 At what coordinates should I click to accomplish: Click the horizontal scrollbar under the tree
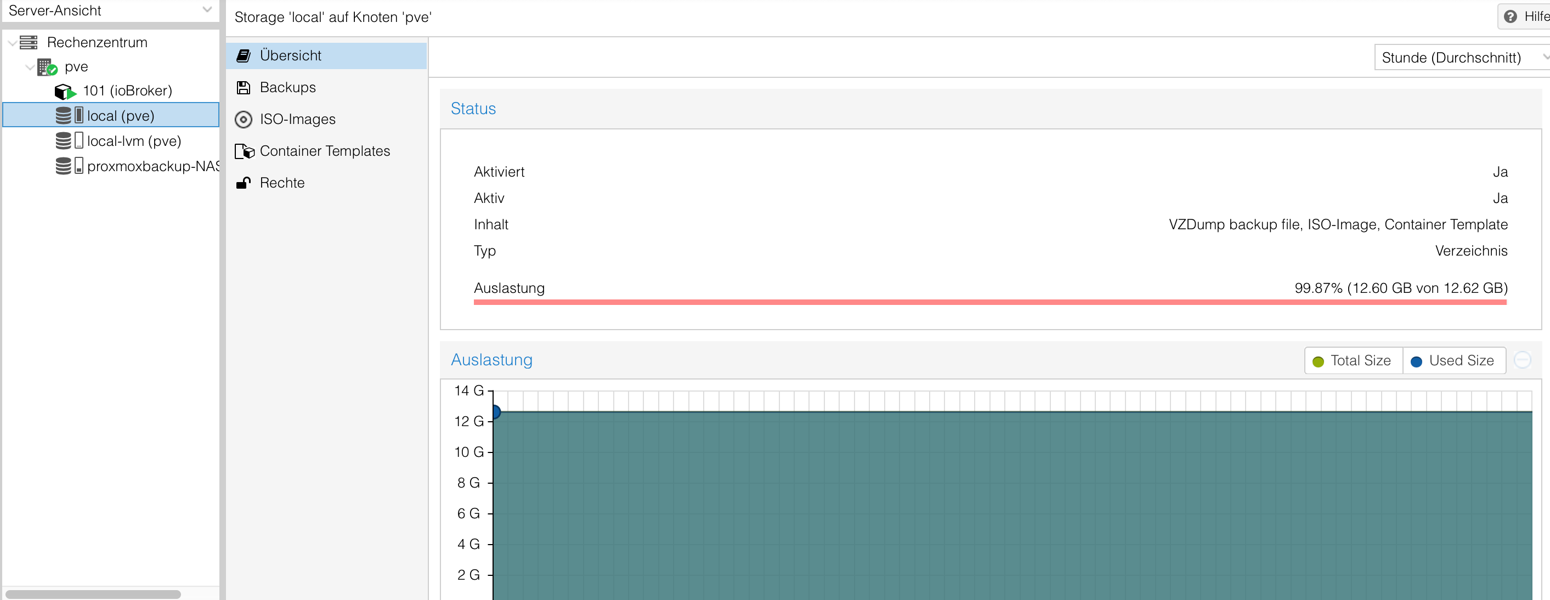pos(93,594)
